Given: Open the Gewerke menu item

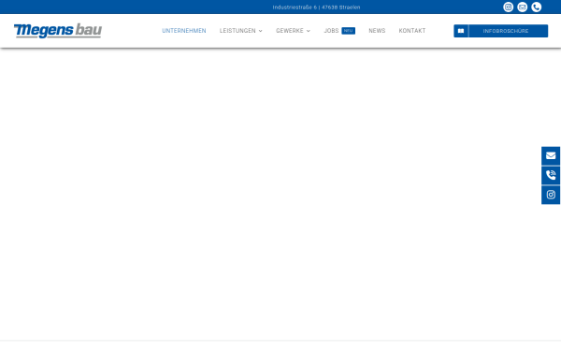Looking at the screenshot, I should point(290,31).
